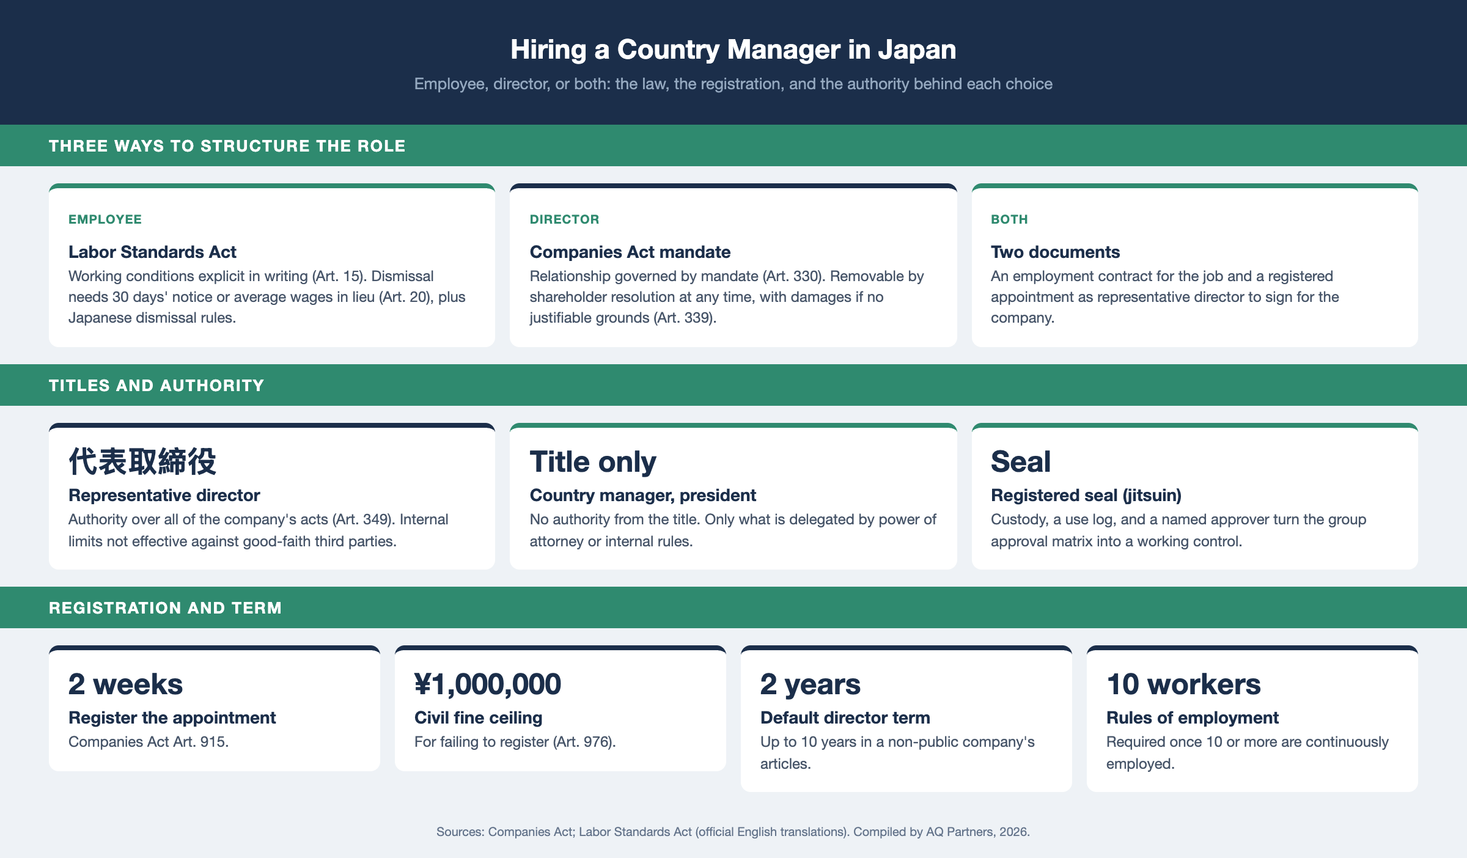
Task: Click the "2 weeks" figure
Action: (125, 684)
